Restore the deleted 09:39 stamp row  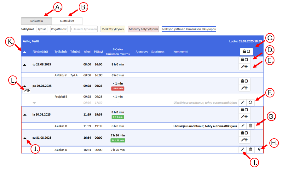click(250, 102)
